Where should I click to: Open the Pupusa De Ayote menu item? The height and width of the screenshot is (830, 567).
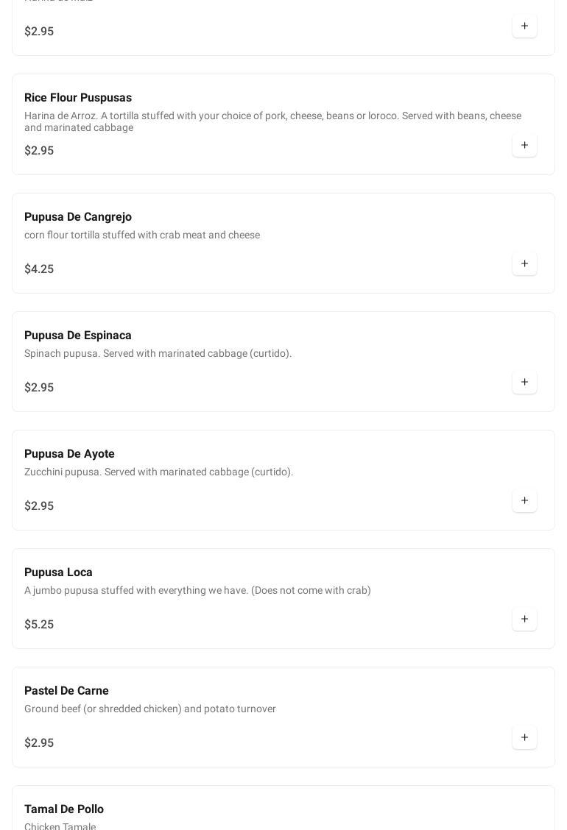pyautogui.click(x=69, y=454)
